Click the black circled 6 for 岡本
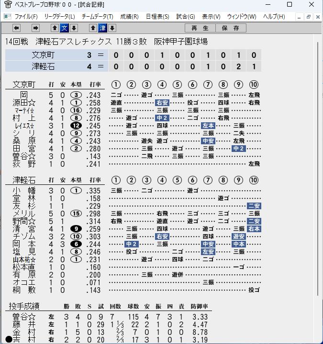 coord(76,244)
